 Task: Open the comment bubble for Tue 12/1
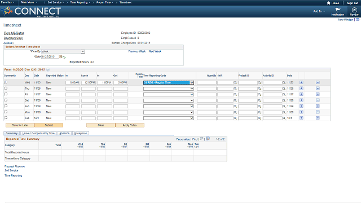click(x=6, y=118)
